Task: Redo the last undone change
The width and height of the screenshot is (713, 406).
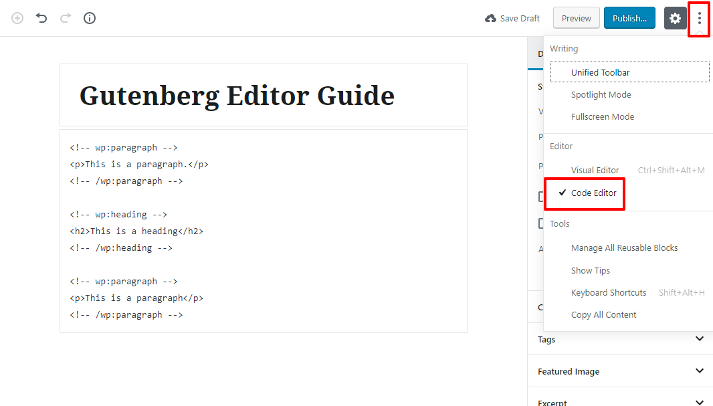Action: coord(66,18)
